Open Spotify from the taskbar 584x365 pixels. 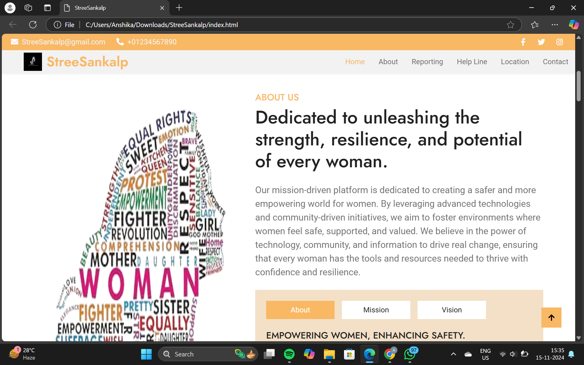pos(289,354)
